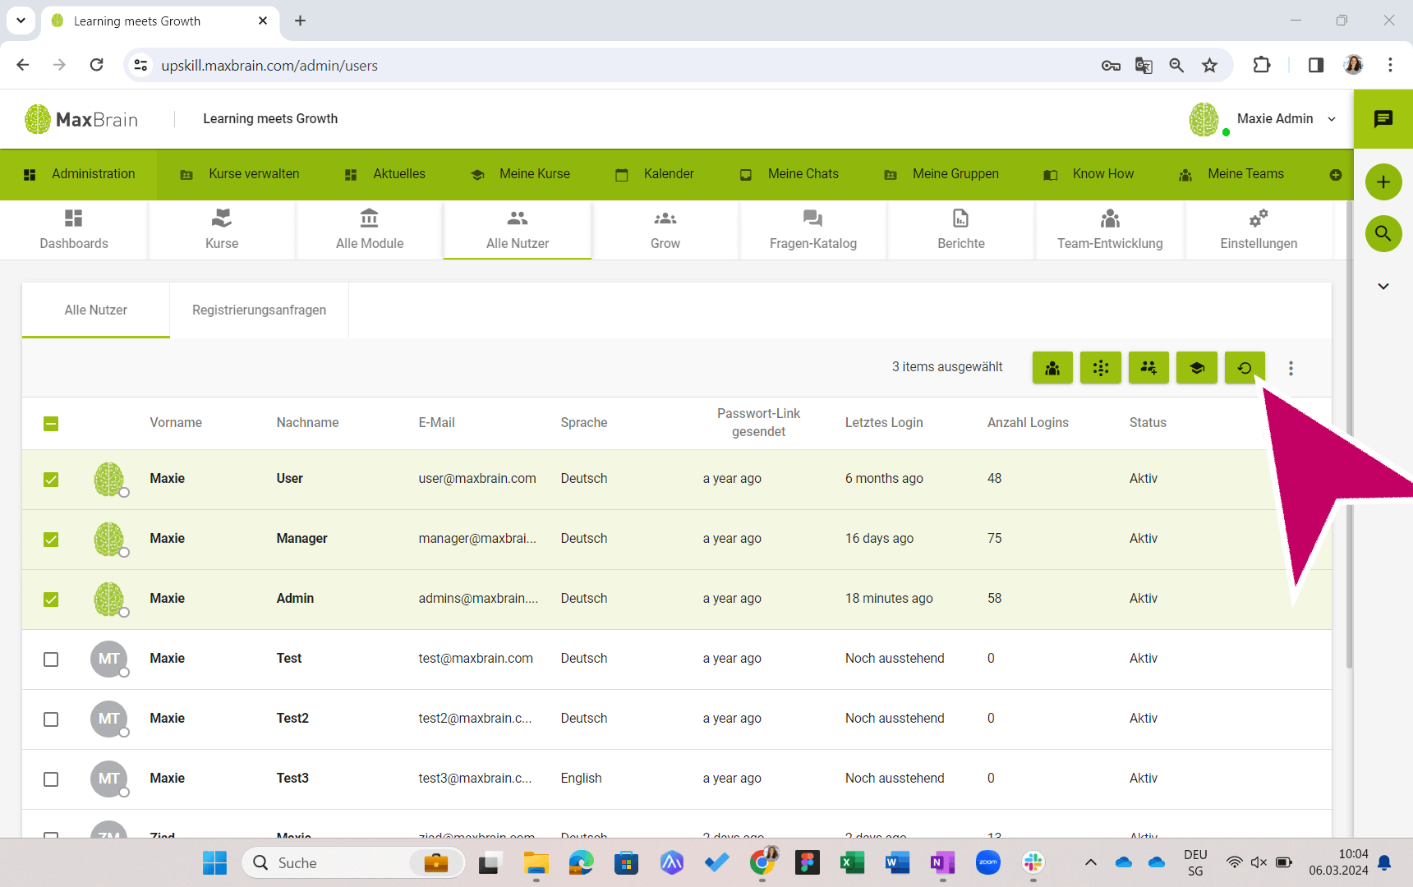Open Grow section
The width and height of the screenshot is (1413, 887).
point(665,230)
